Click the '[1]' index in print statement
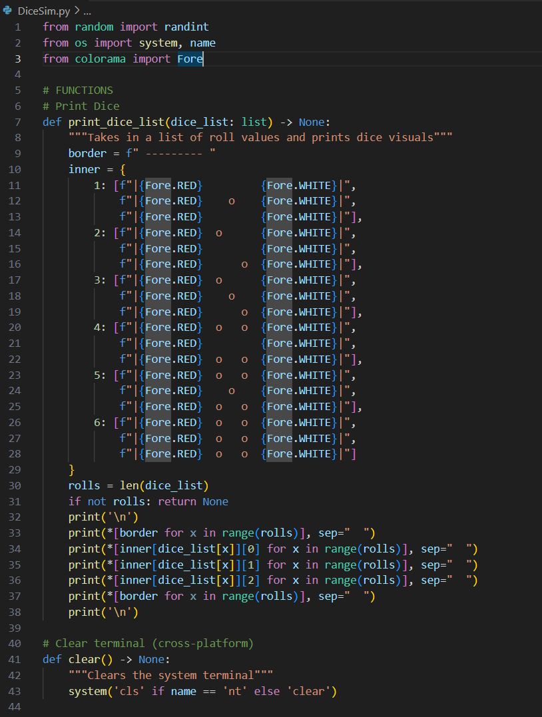The image size is (542, 717). click(x=250, y=565)
